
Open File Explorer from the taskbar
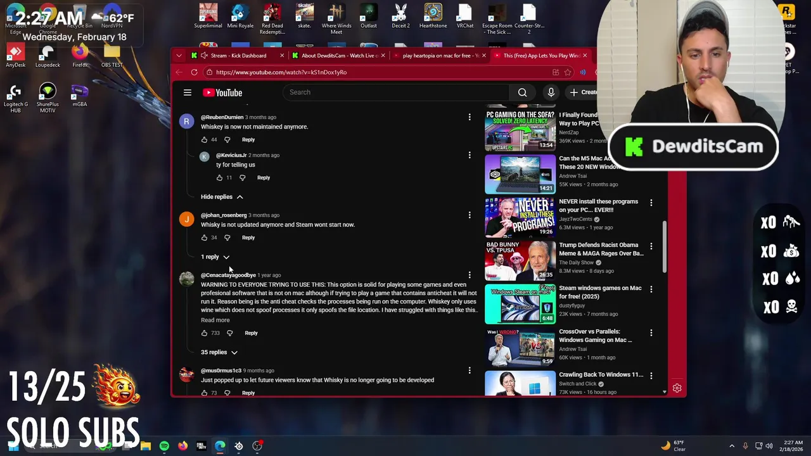[x=146, y=446]
